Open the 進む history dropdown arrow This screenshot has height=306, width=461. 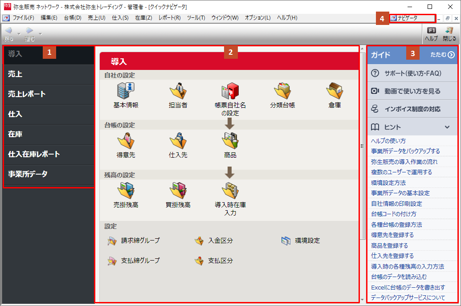(x=40, y=34)
